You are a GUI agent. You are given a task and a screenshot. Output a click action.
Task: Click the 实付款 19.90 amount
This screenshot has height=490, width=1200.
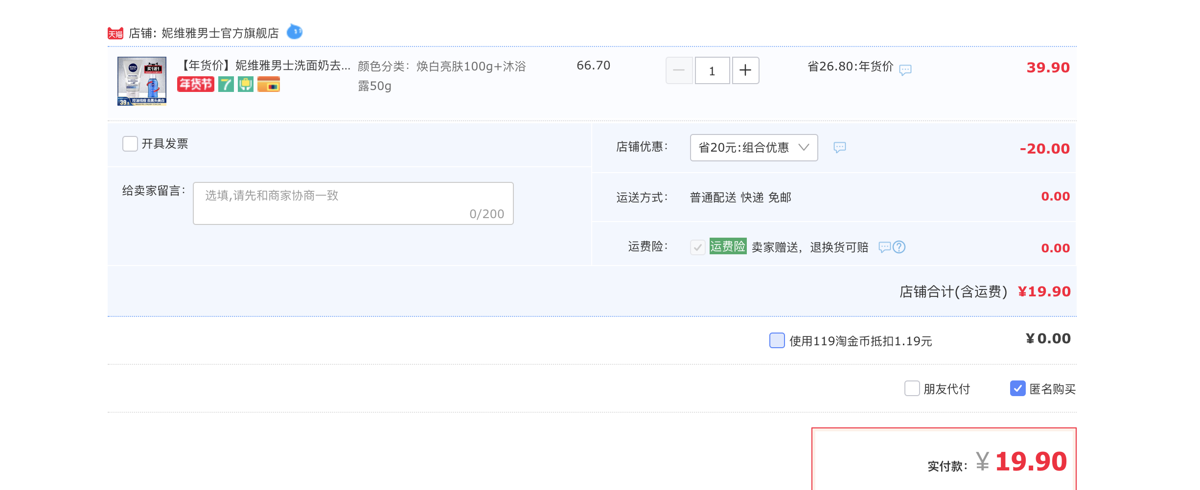pyautogui.click(x=1031, y=462)
